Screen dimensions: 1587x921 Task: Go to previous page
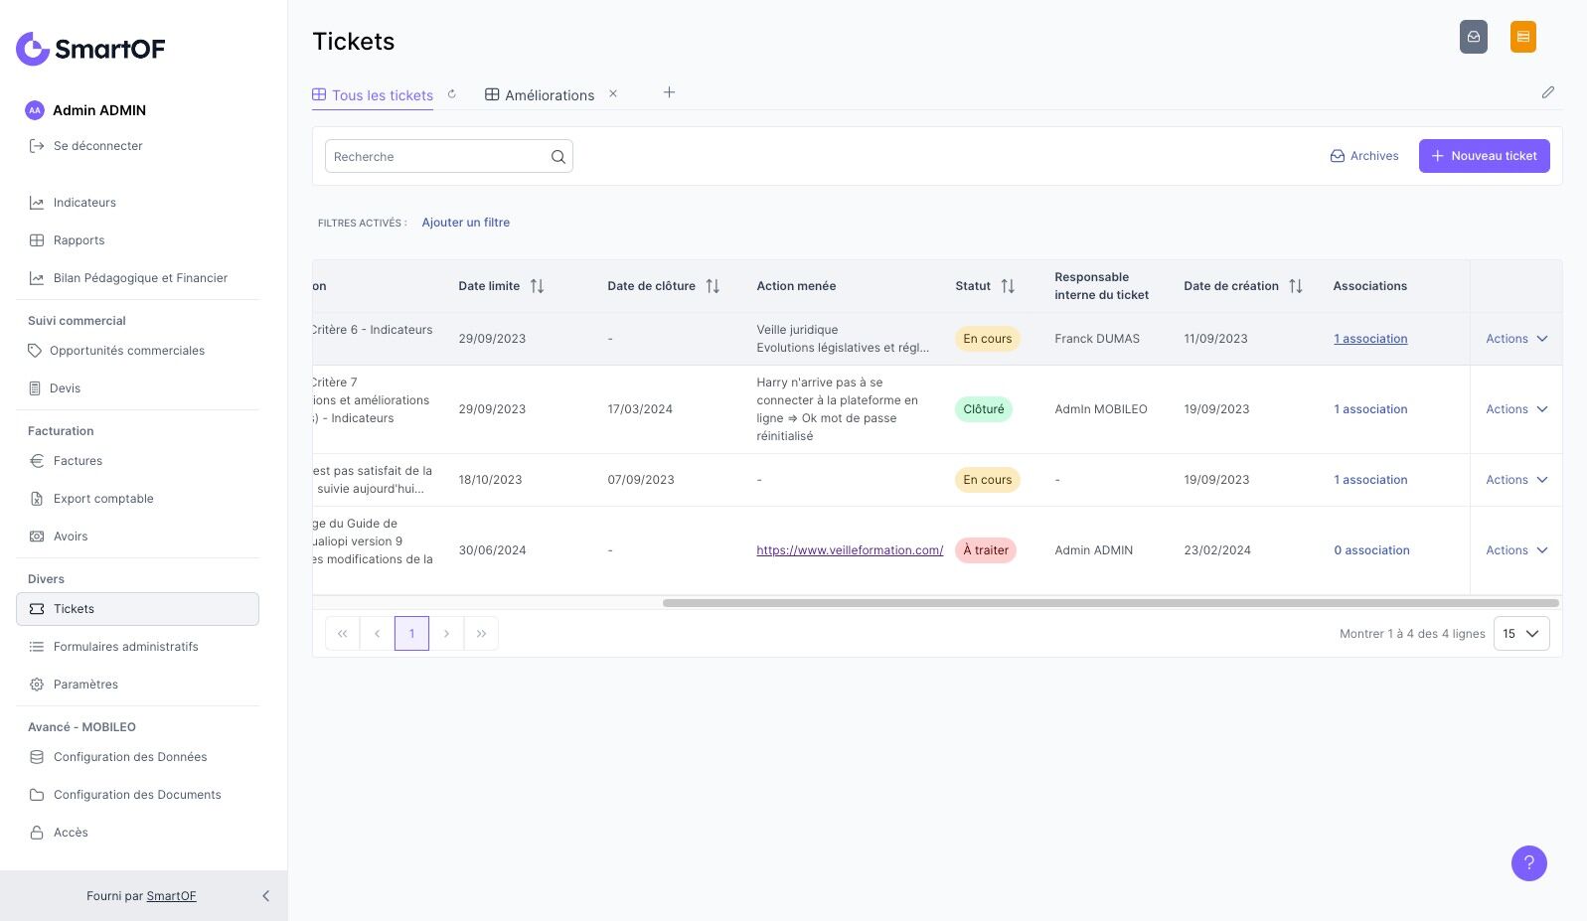377,634
